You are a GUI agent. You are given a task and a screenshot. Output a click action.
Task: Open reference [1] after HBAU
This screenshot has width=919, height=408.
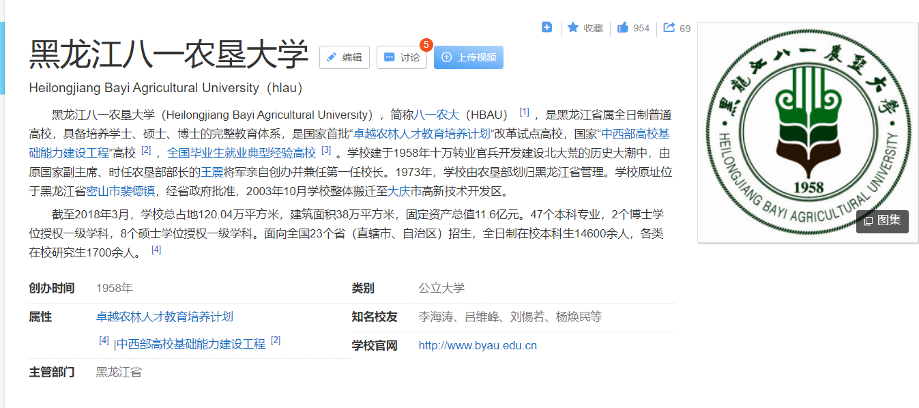pyautogui.click(x=524, y=112)
